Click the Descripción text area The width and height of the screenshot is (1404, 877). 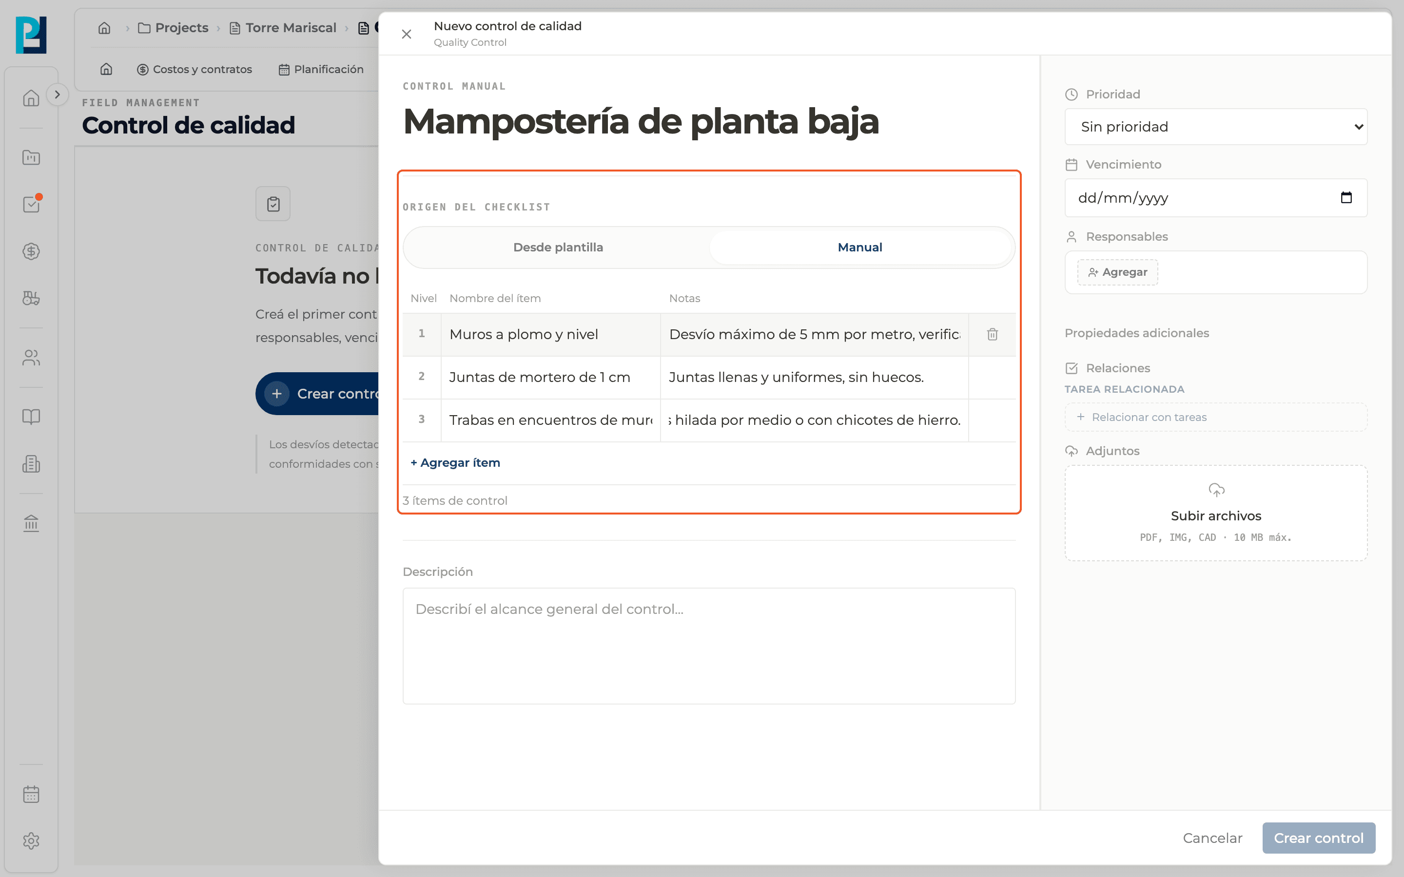click(709, 646)
